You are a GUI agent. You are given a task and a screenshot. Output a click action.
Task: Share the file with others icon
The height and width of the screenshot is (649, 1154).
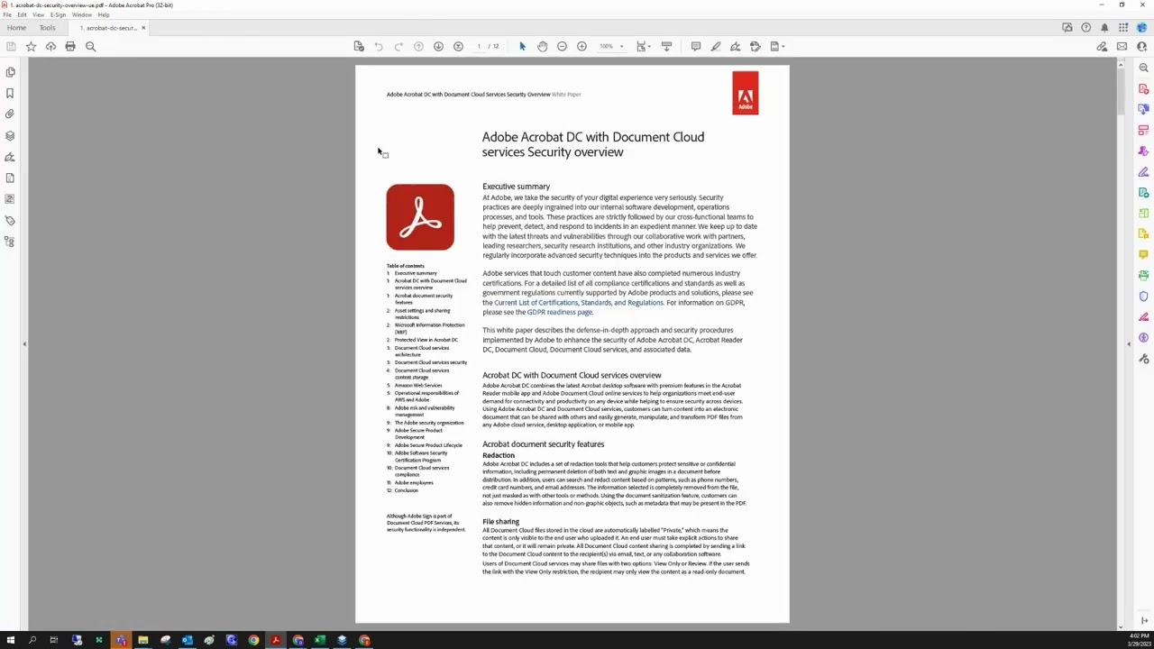(x=1141, y=46)
